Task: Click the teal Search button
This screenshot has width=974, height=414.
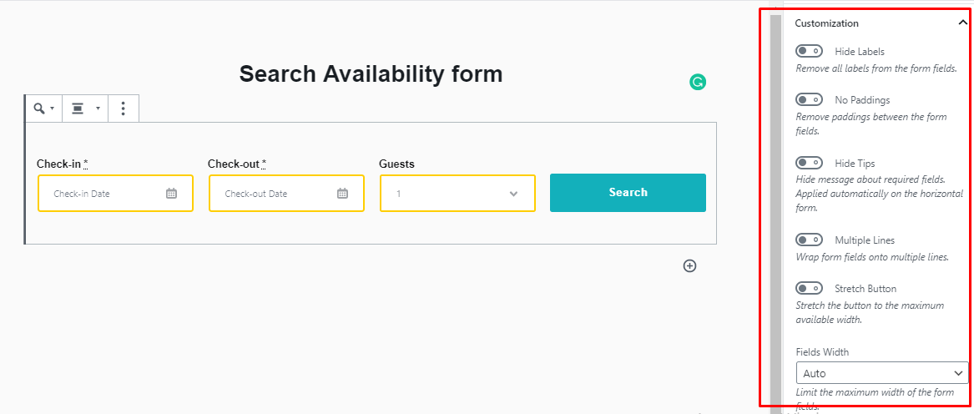Action: point(628,193)
